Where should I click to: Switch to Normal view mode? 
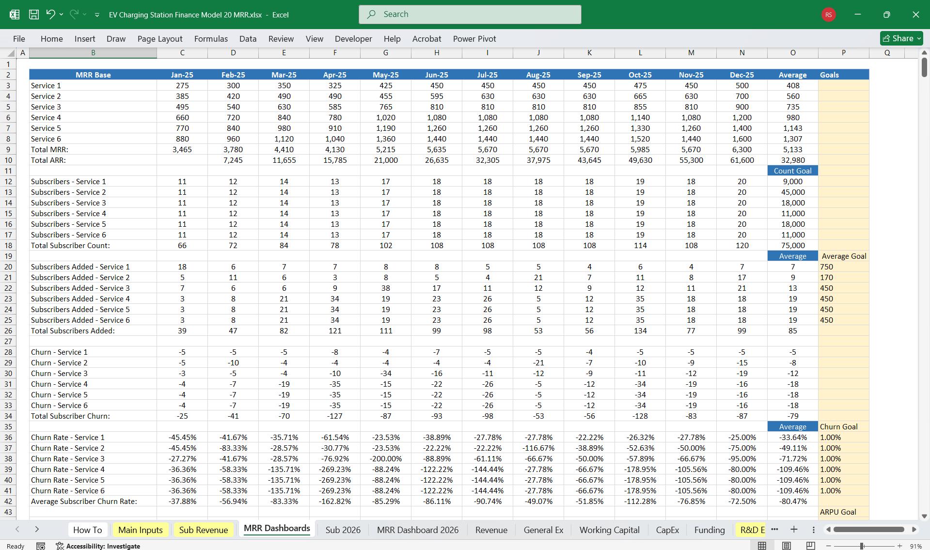(x=762, y=546)
